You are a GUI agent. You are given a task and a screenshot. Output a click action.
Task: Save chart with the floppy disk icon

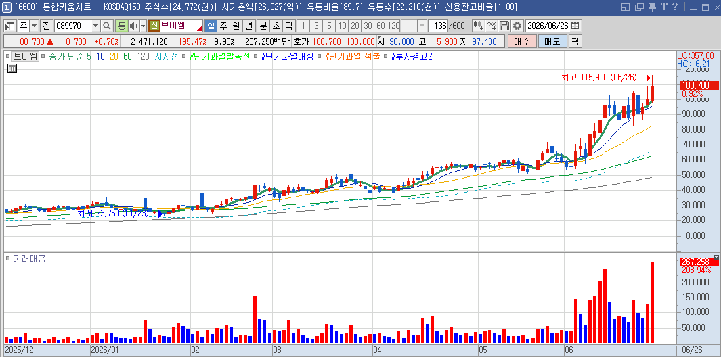pos(504,26)
